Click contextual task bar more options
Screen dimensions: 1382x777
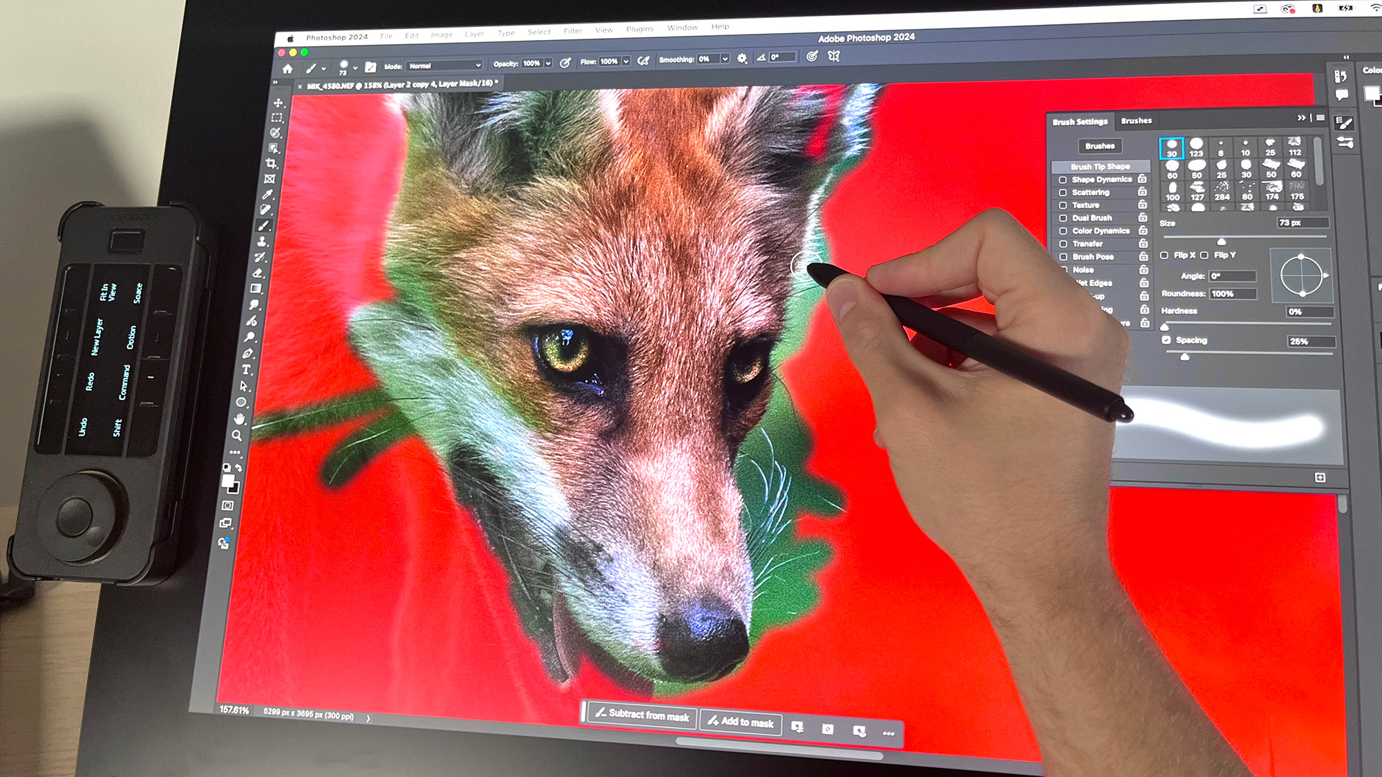pyautogui.click(x=889, y=733)
